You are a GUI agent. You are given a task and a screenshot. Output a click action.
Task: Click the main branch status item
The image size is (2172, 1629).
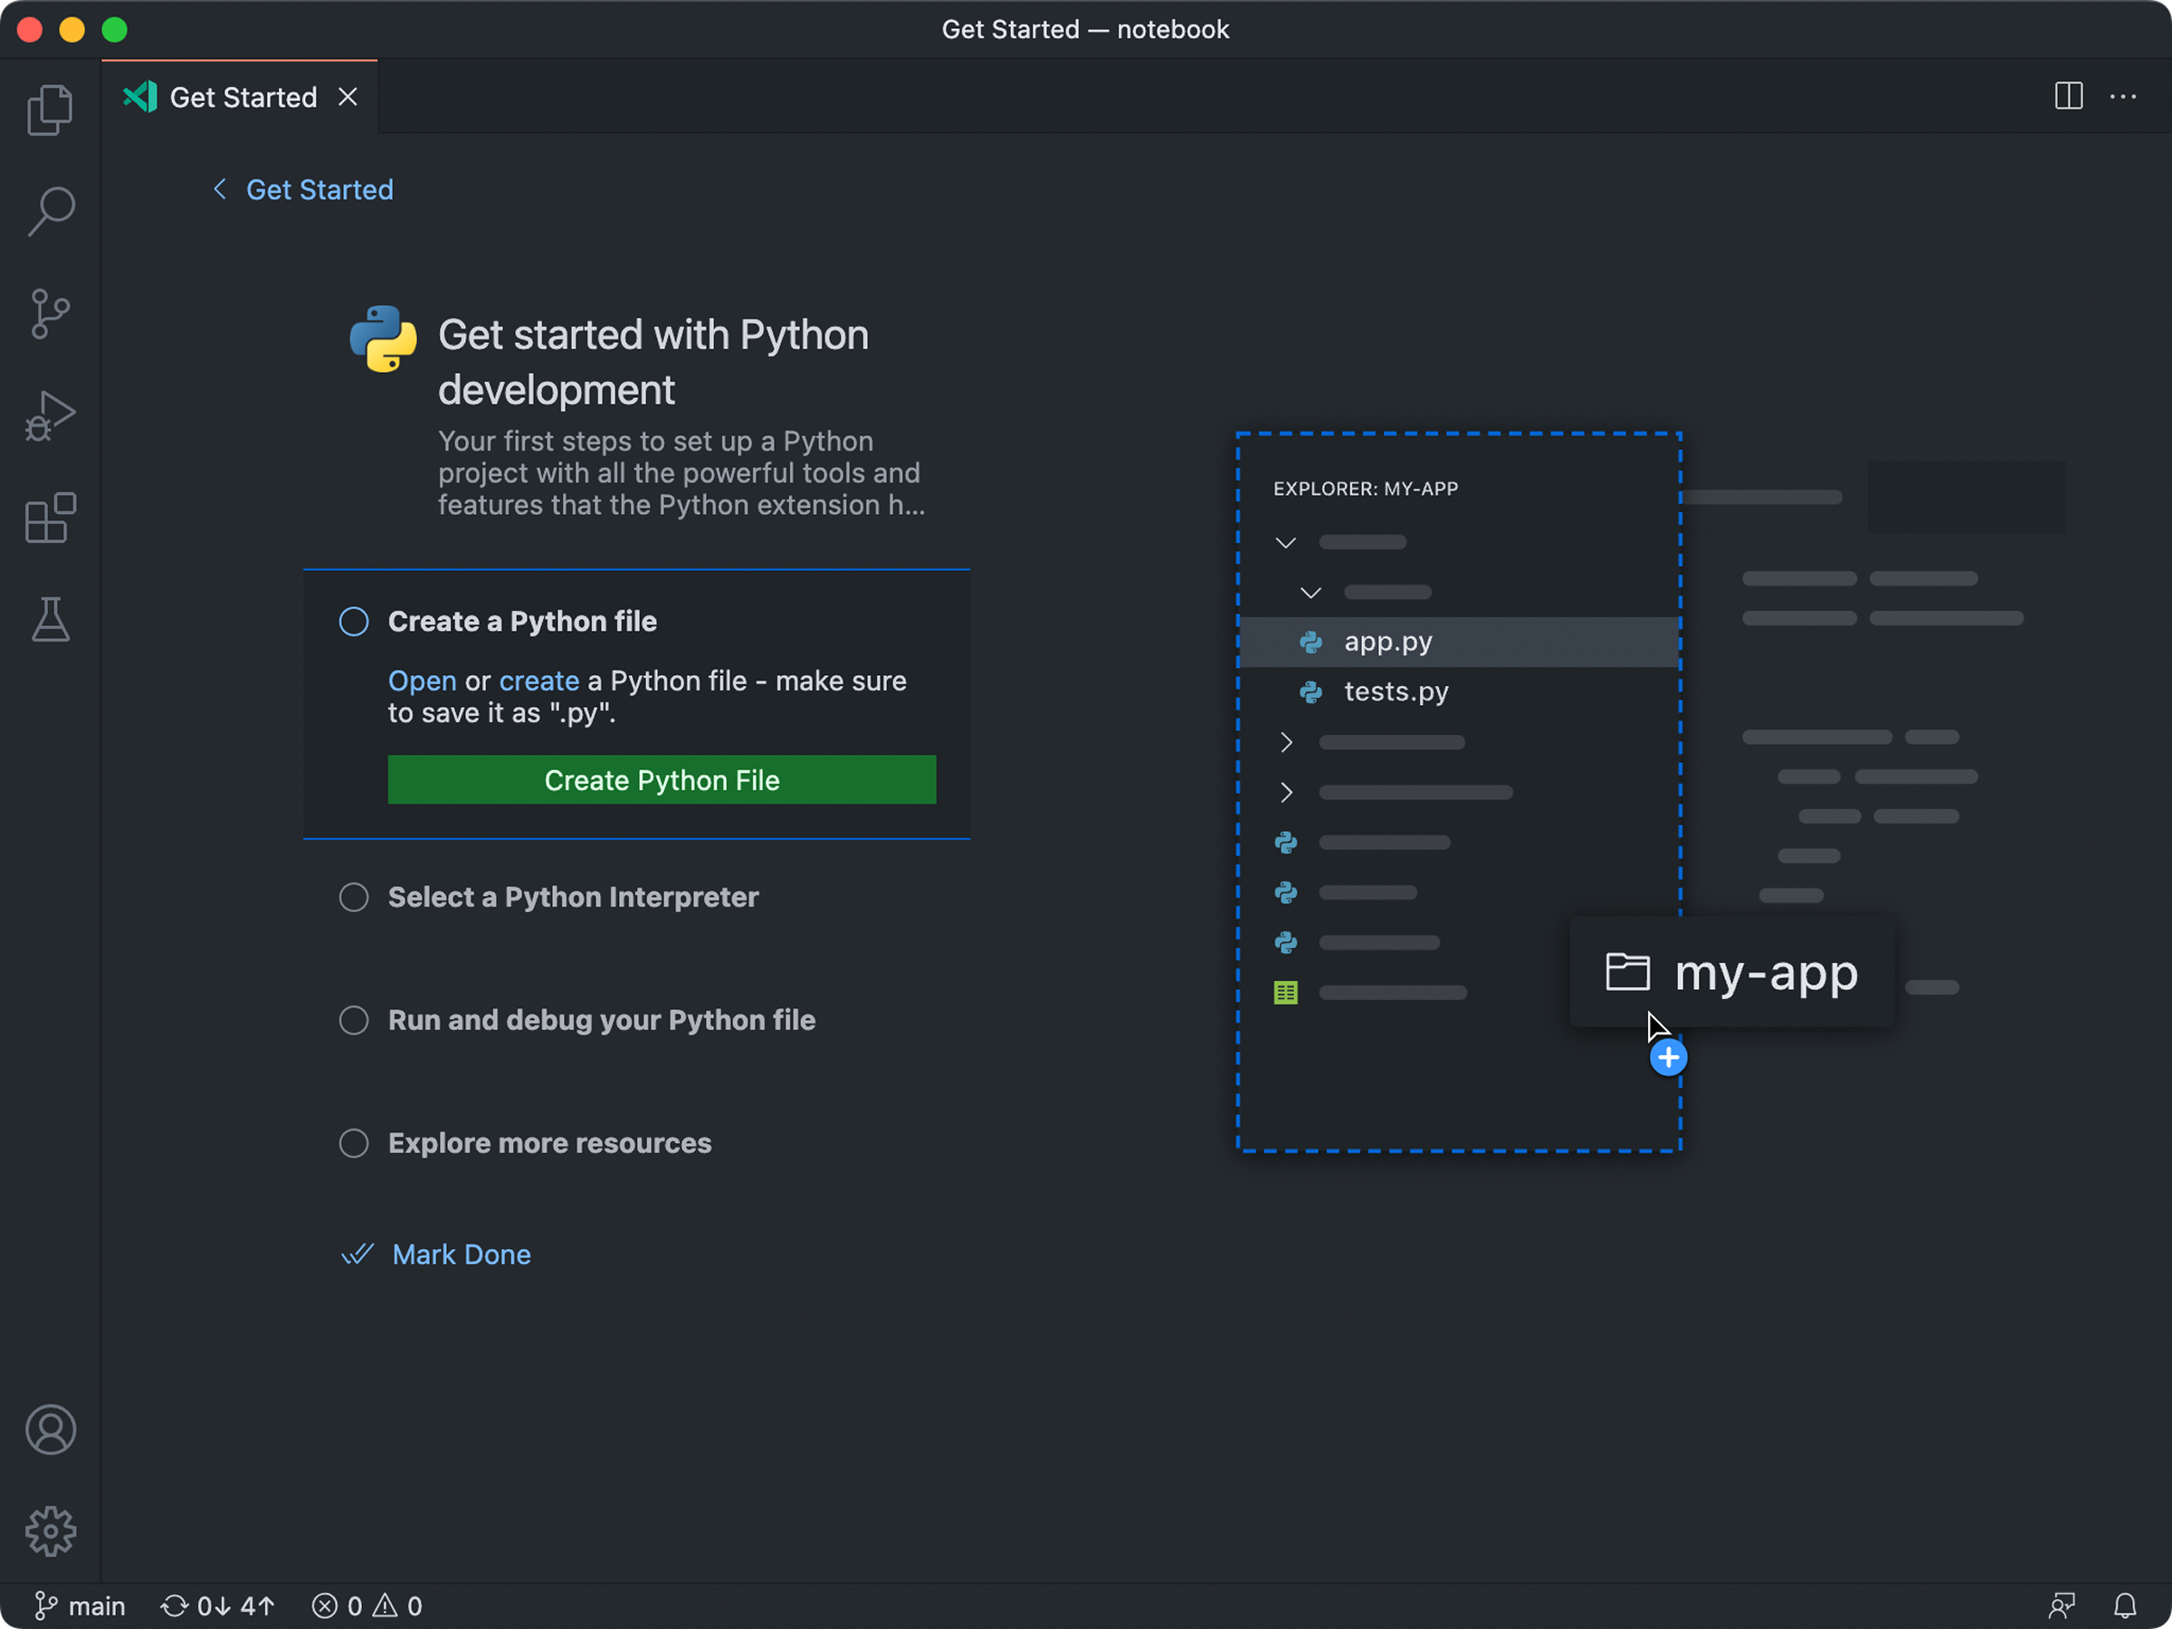pos(81,1606)
